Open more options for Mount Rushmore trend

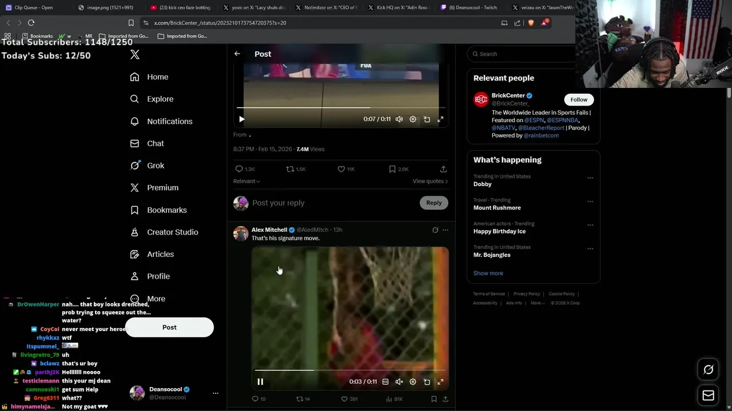[590, 202]
